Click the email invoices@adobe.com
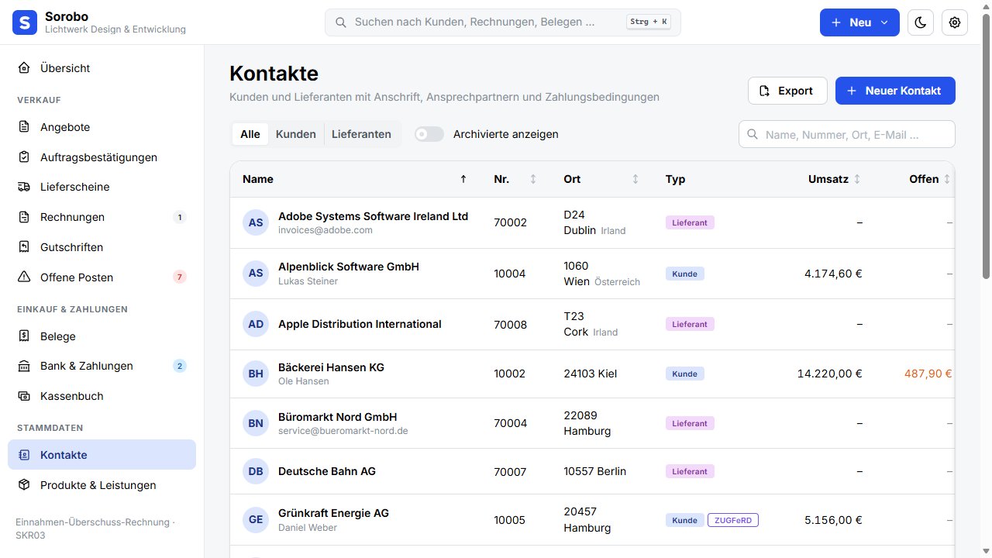Viewport: 992px width, 558px height. pyautogui.click(x=325, y=230)
